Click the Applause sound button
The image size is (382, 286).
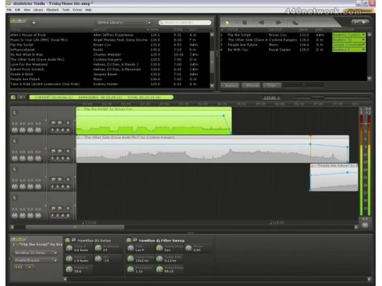230,85
